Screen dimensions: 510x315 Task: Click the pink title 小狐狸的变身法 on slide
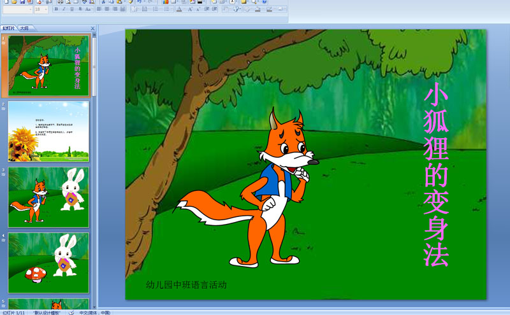coord(436,174)
